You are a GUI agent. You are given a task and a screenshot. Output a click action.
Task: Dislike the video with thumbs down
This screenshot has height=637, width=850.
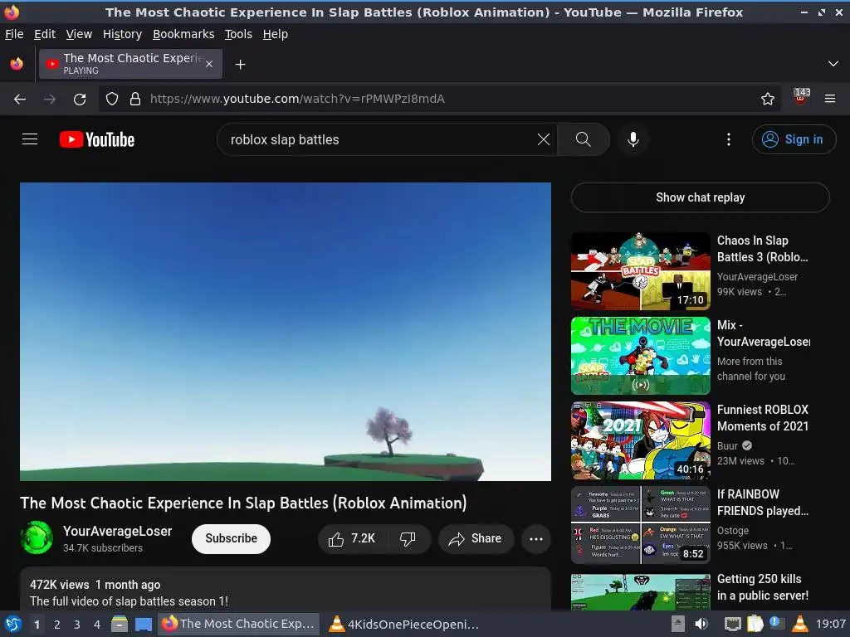click(408, 538)
